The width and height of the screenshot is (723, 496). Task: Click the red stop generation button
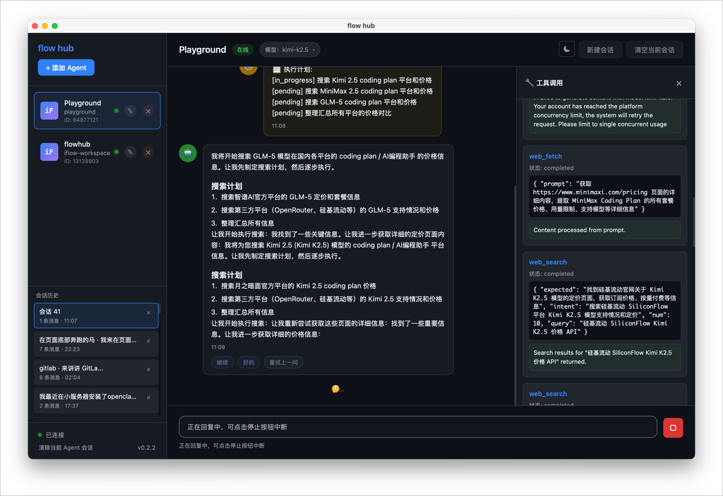(673, 427)
